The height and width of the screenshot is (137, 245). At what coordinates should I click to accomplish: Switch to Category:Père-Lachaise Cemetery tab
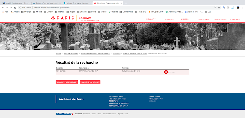coord(47,3)
